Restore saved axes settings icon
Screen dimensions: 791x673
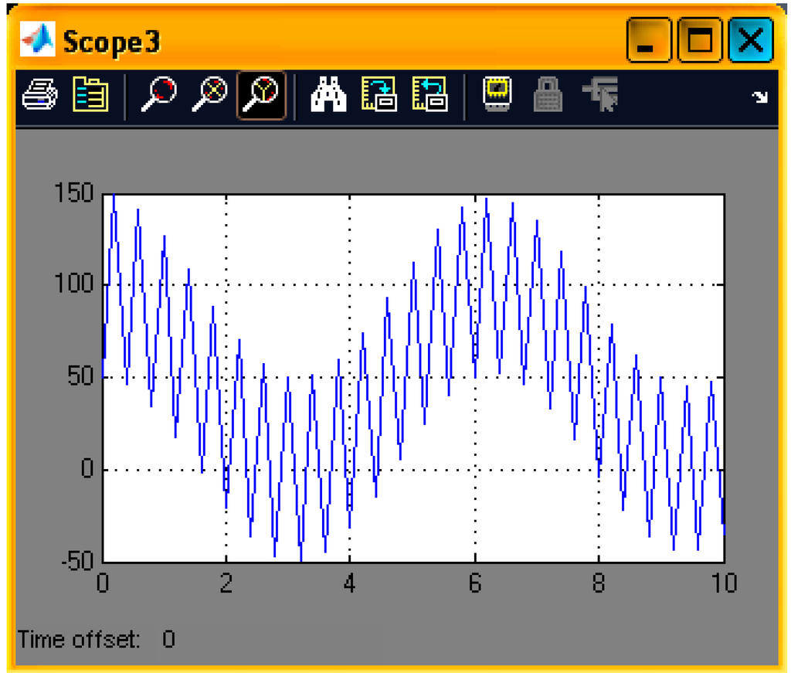click(429, 96)
